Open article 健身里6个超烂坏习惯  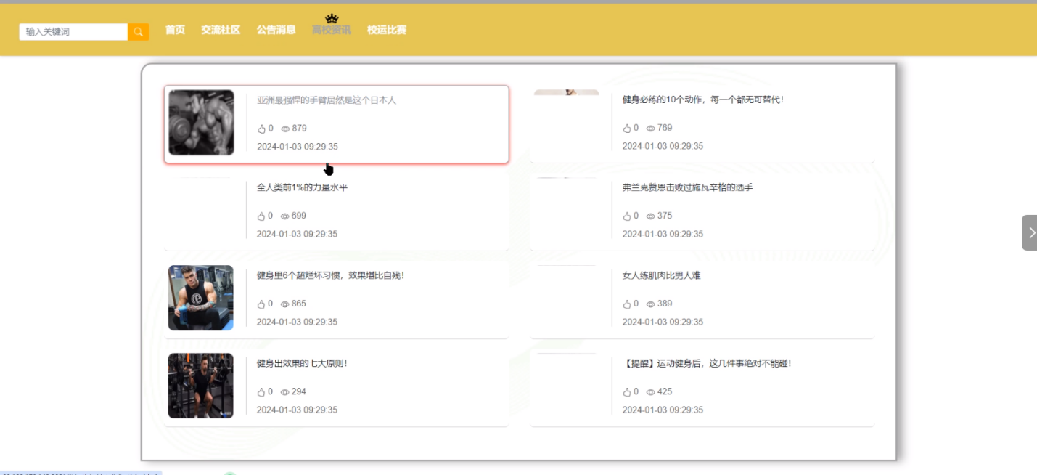click(x=330, y=275)
